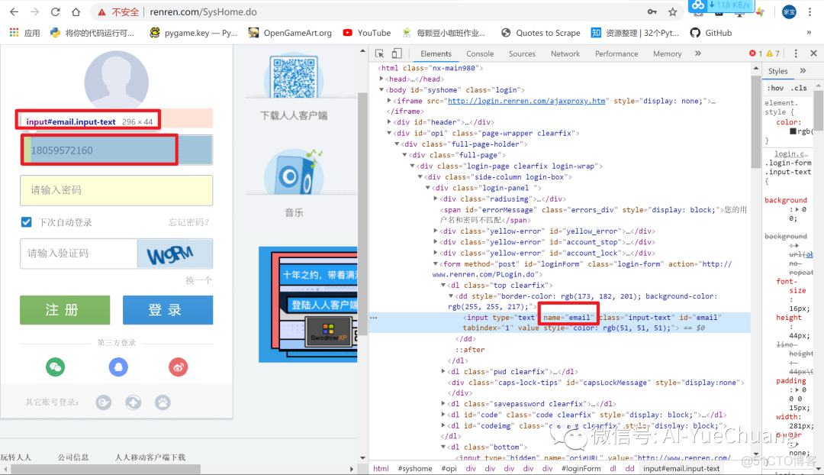Log in with the QQ icon
Screen dimensions: 824x475
(118, 367)
